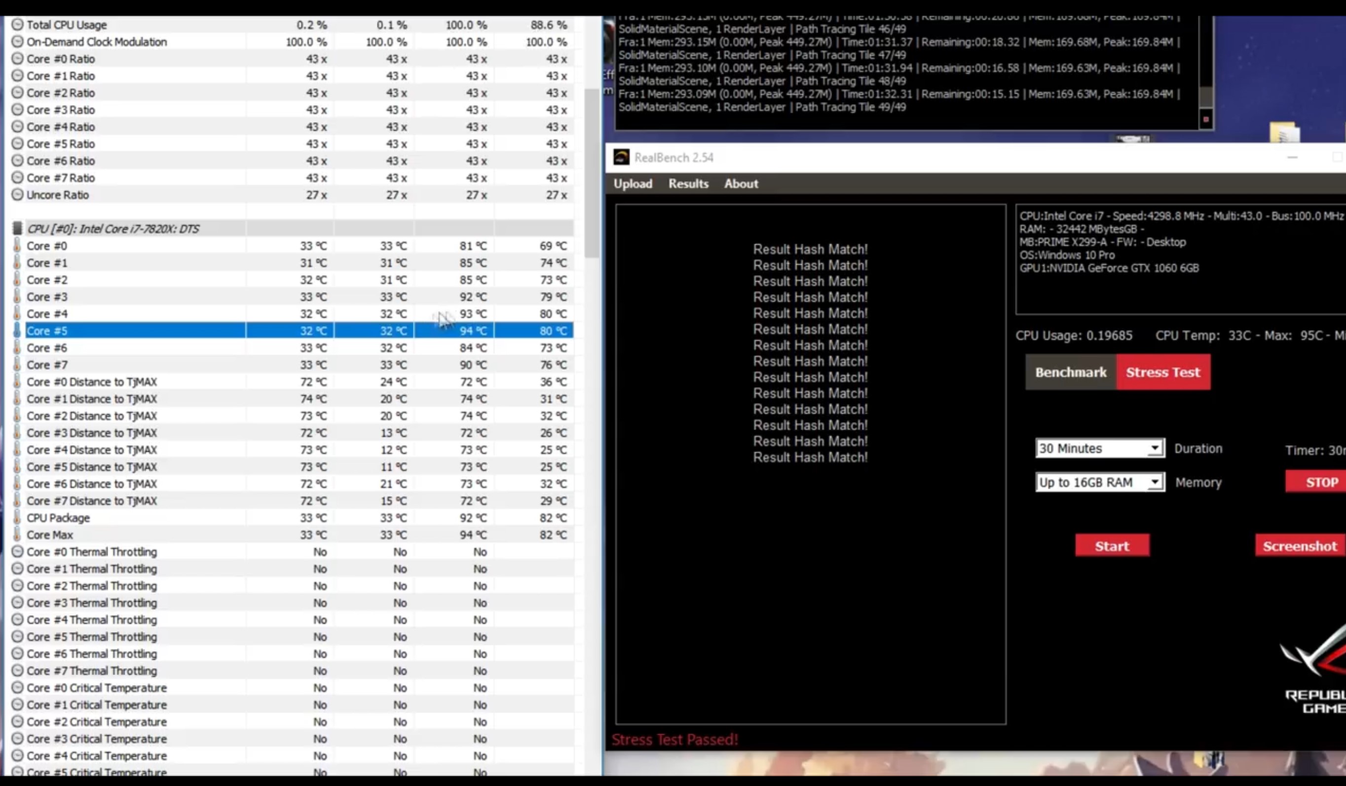This screenshot has height=786, width=1346.
Task: Switch to Stress Test mode
Action: [1163, 372]
